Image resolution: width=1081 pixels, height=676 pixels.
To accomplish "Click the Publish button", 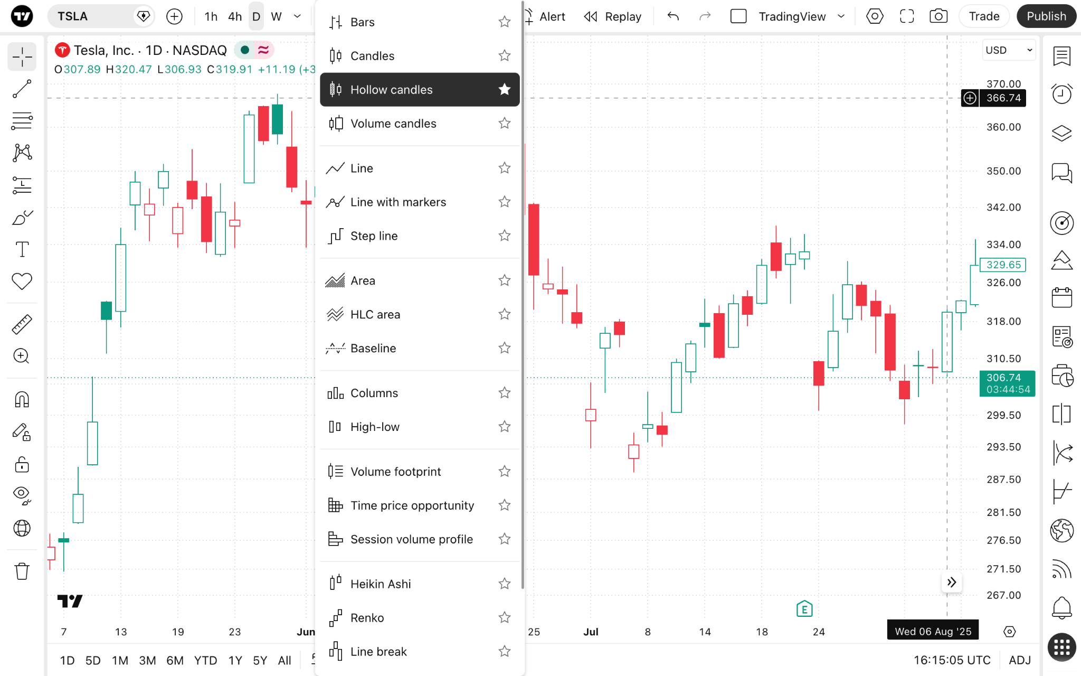I will (1046, 16).
